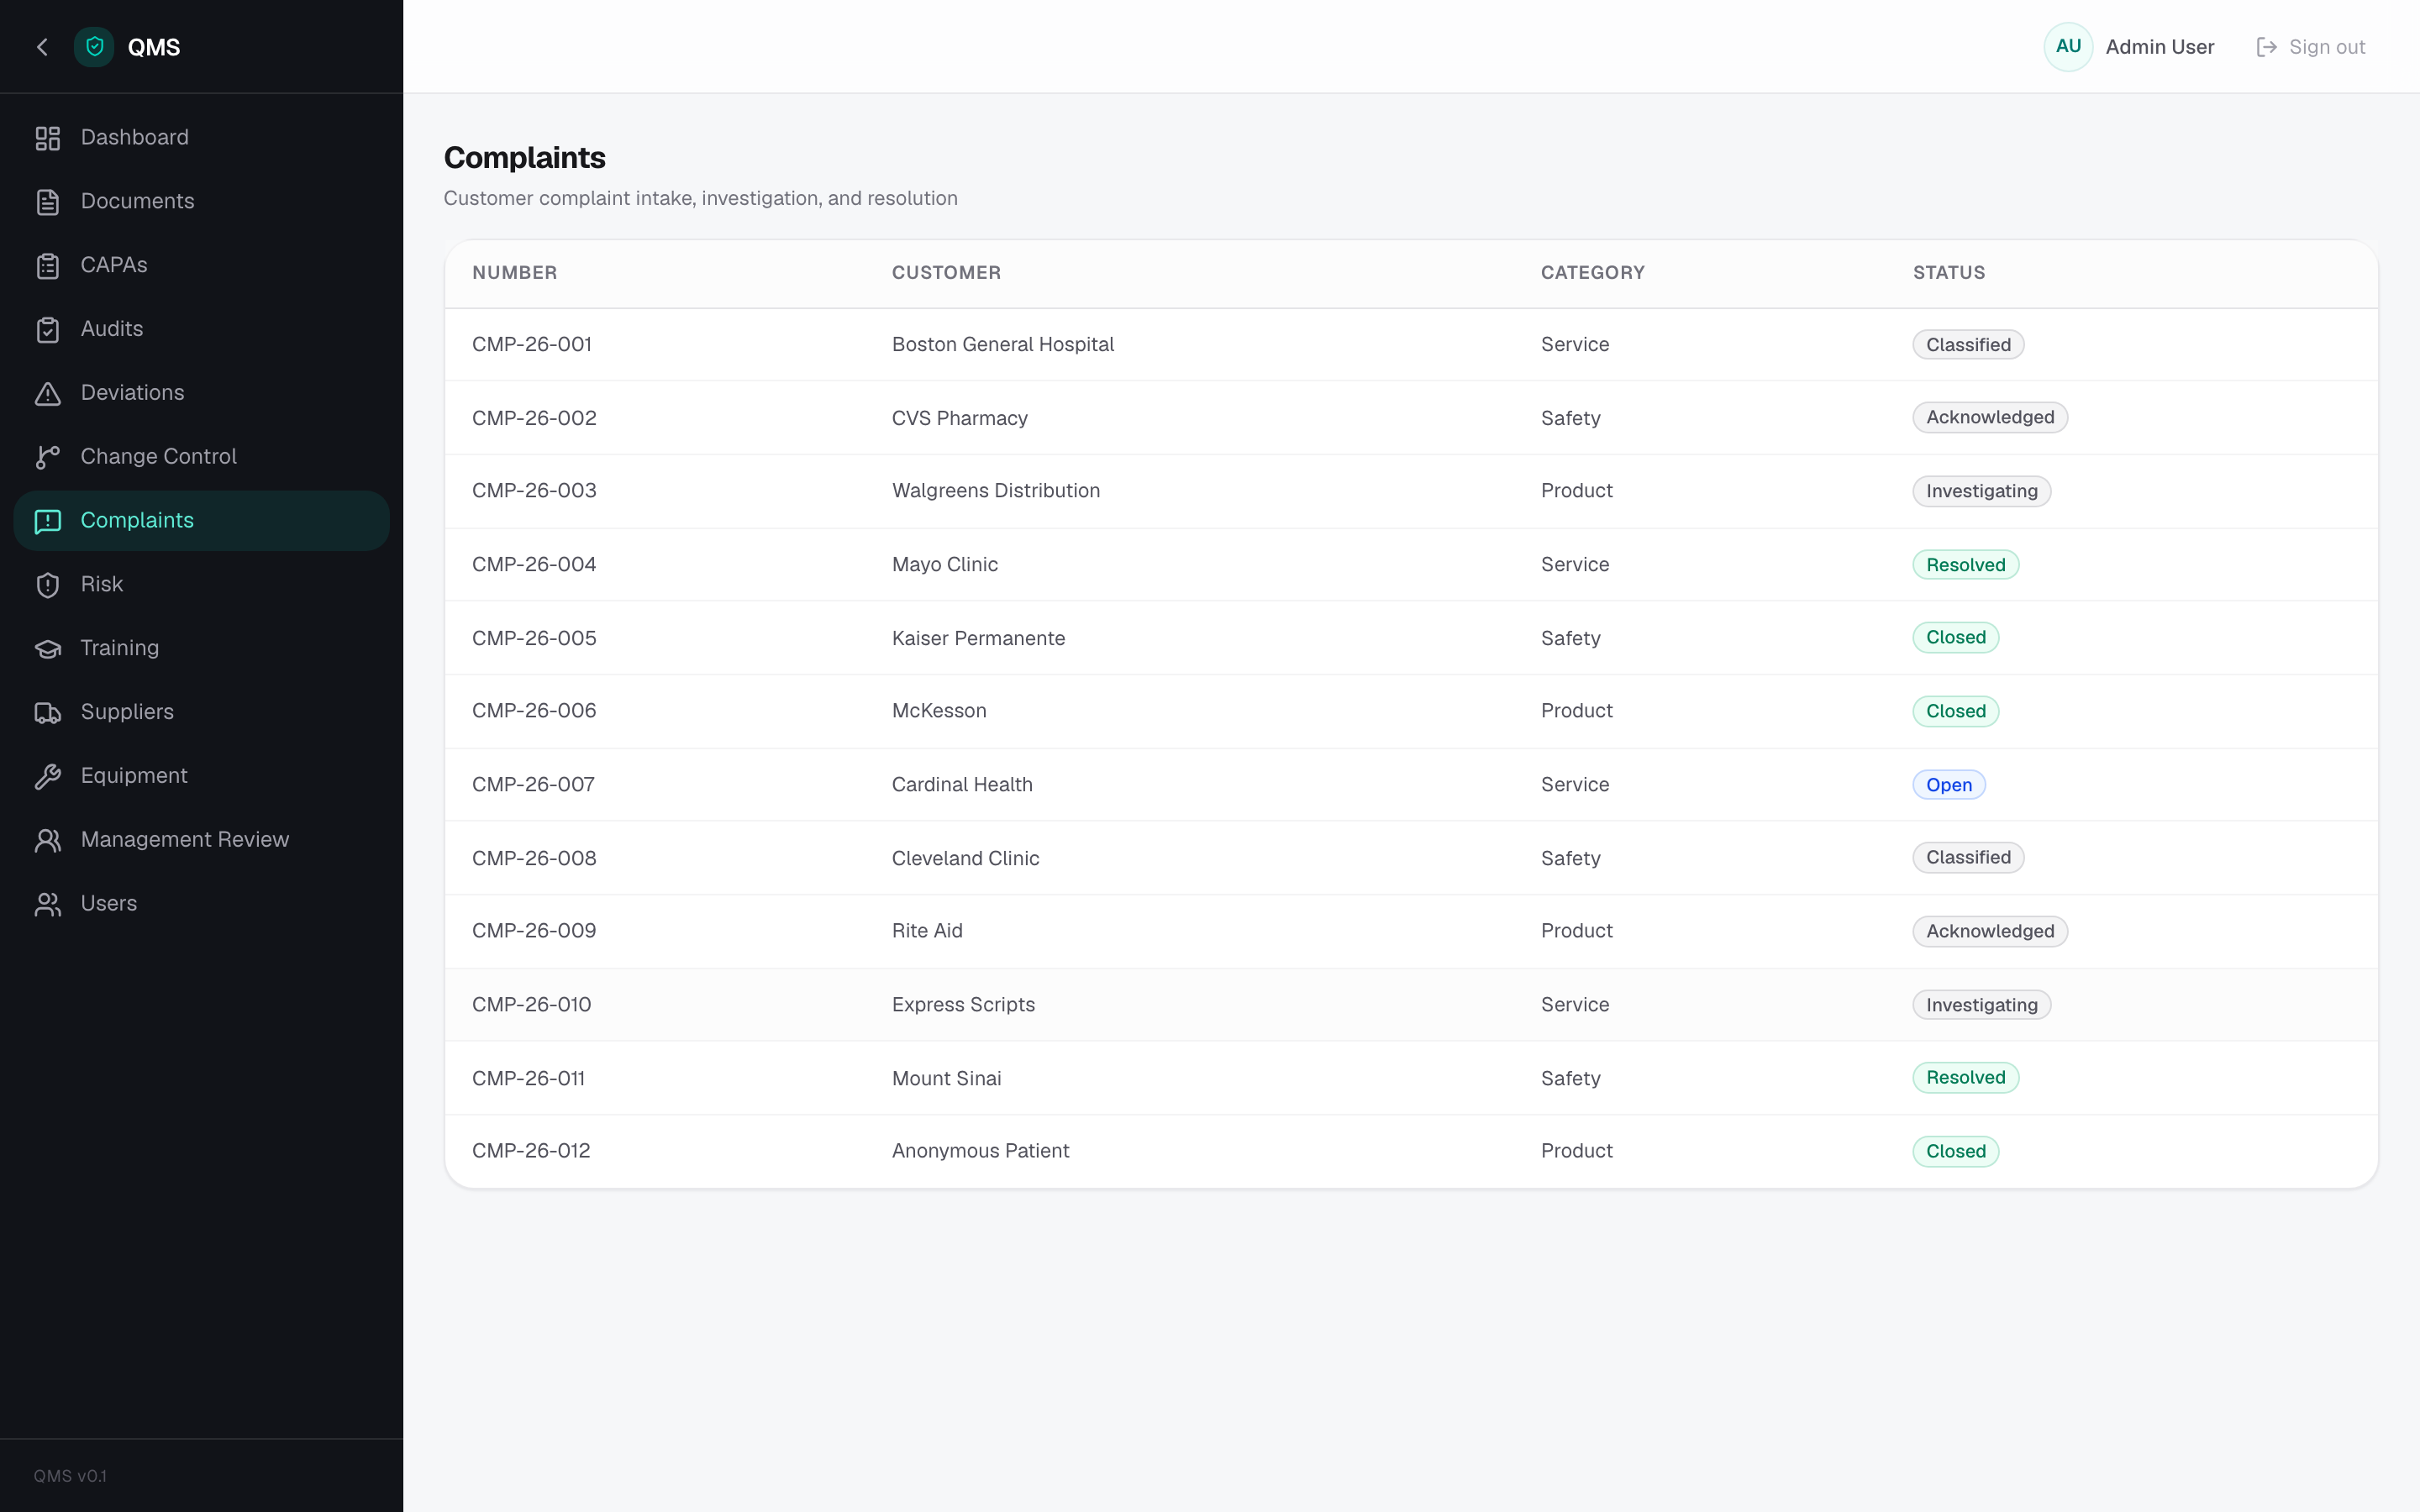Open the Dashboard menu item
The height and width of the screenshot is (1512, 2420).
201,138
